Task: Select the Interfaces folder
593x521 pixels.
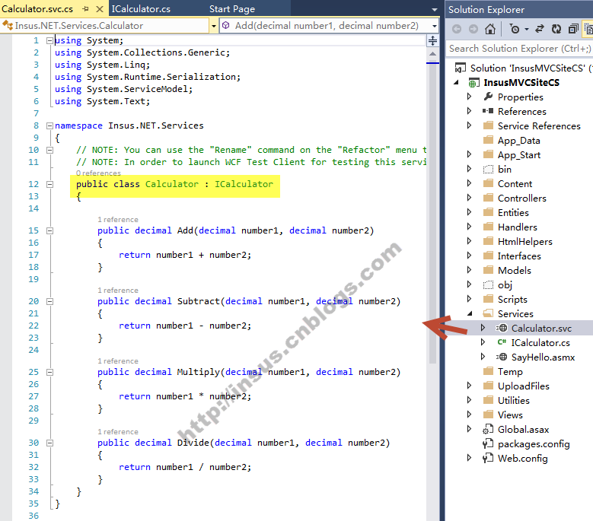Action: click(x=519, y=256)
